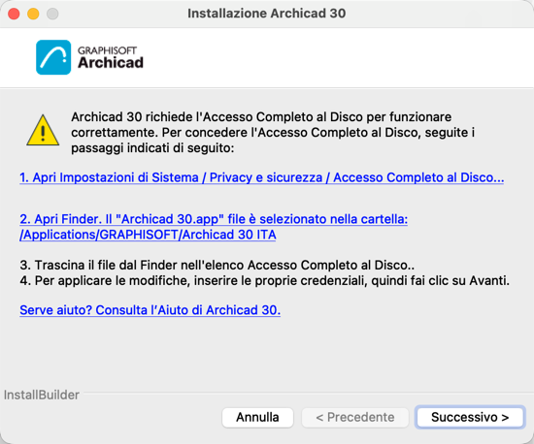Click the disabled Precedente button
This screenshot has width=534, height=444.
point(354,417)
